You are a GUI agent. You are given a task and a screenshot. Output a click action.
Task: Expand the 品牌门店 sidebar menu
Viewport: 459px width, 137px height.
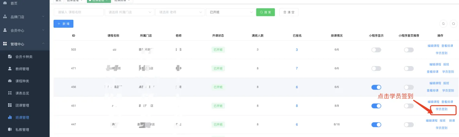click(x=24, y=17)
